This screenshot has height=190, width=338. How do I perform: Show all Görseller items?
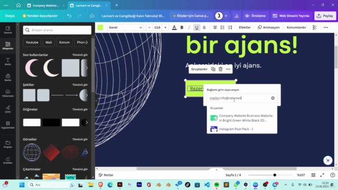pyautogui.click(x=80, y=139)
